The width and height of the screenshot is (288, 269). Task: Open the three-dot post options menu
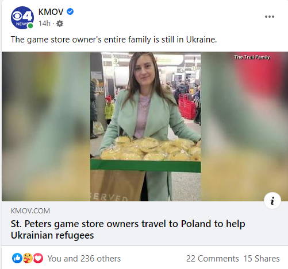270,17
